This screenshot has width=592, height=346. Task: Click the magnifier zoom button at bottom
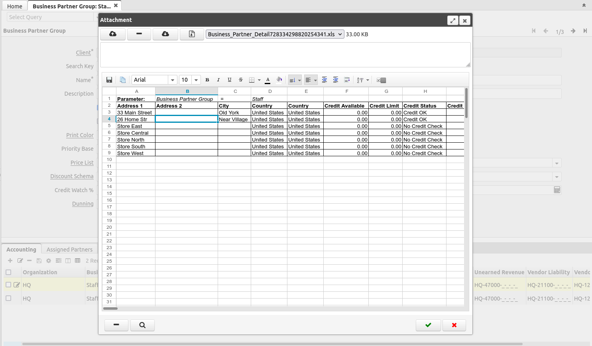click(142, 325)
